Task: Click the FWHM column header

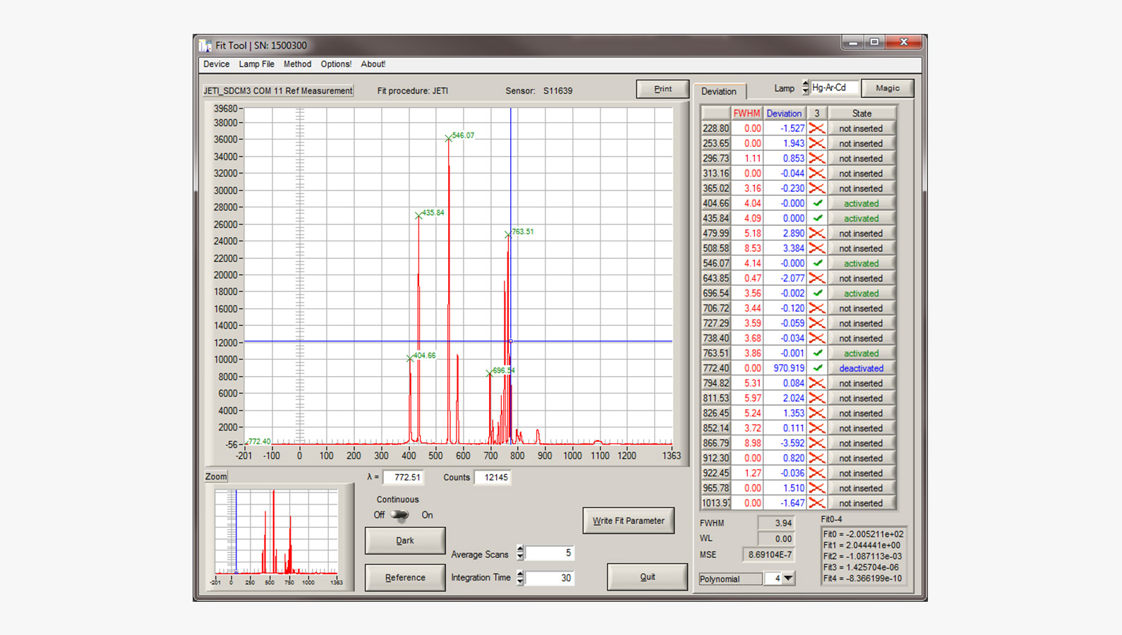Action: pos(747,114)
